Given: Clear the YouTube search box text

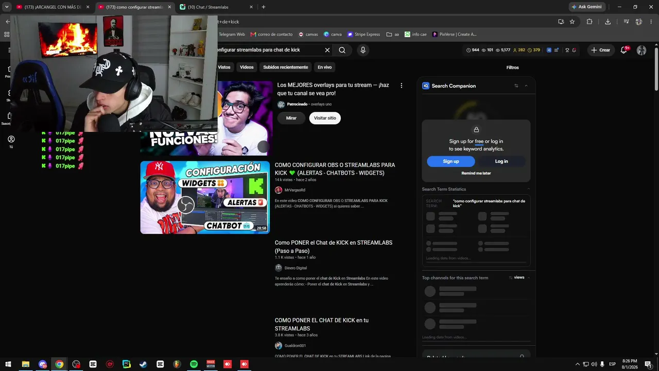Looking at the screenshot, I should pyautogui.click(x=327, y=50).
